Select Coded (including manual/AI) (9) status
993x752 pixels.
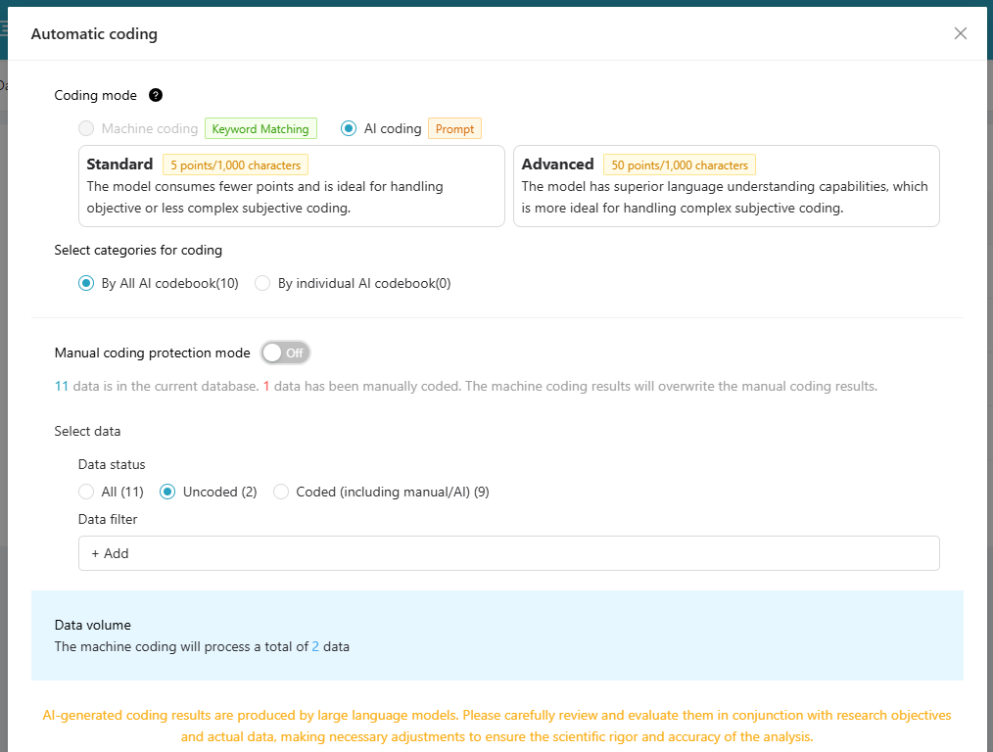281,492
